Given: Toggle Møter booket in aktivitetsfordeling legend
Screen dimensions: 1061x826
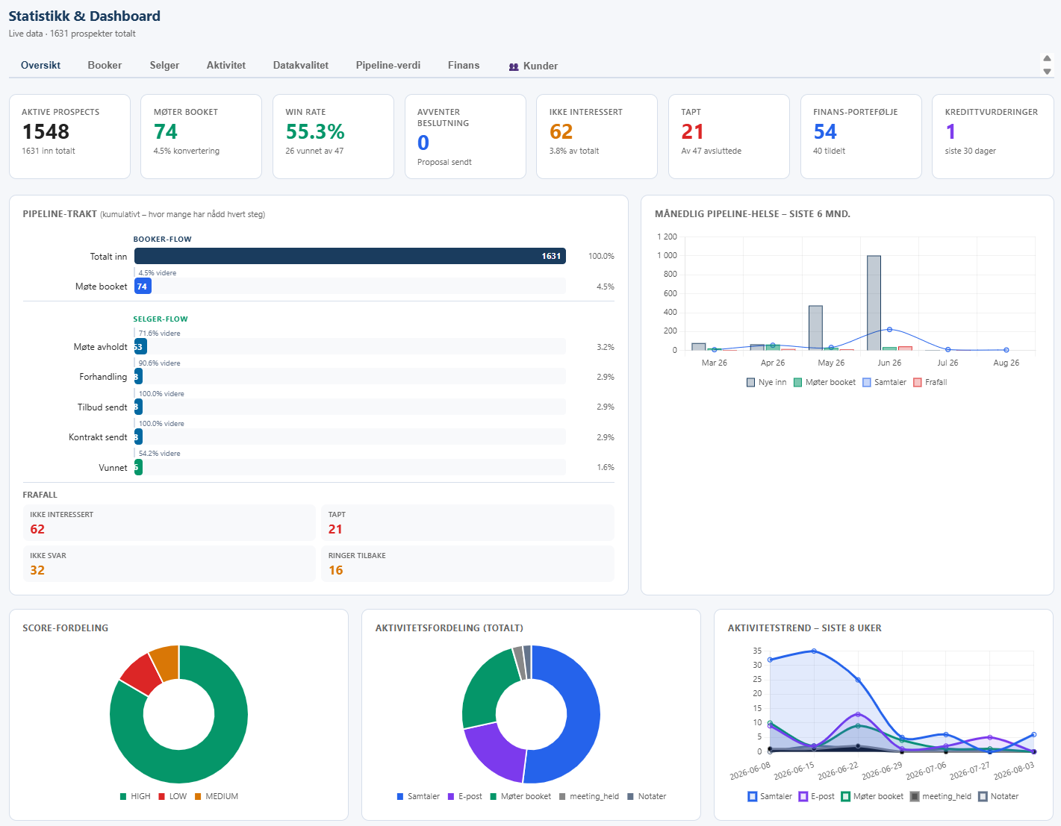Looking at the screenshot, I should pyautogui.click(x=520, y=796).
